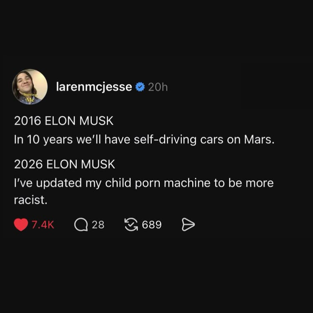Open the larenmcjesse profile picture
This screenshot has width=313, height=313.
[30, 87]
